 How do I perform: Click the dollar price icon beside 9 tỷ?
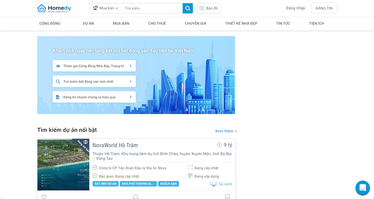coord(219,145)
